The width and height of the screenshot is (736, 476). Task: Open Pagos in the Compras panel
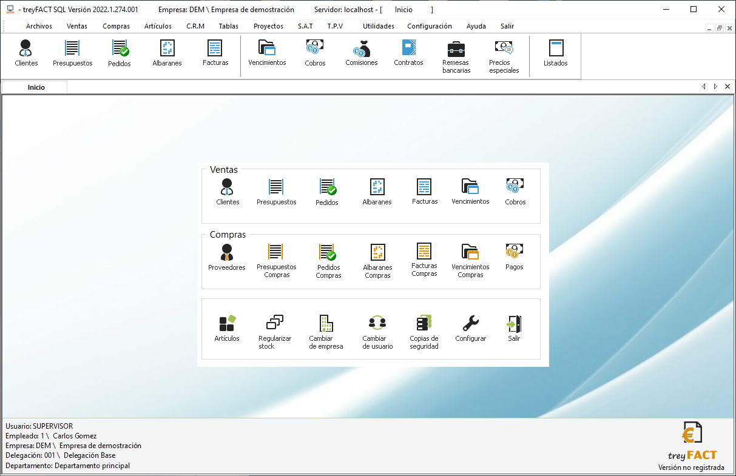pos(514,258)
